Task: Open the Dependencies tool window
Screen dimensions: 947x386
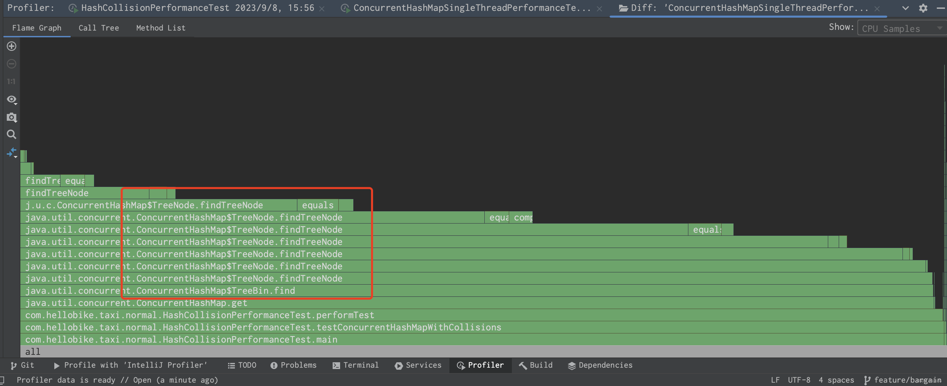Action: coord(600,365)
